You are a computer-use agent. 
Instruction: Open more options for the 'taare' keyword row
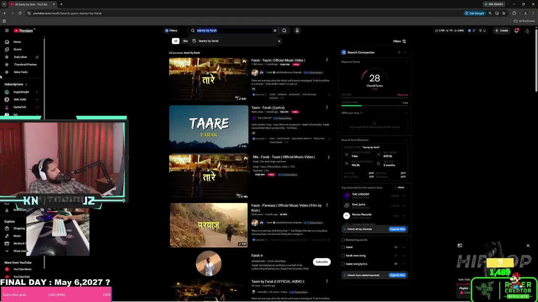click(x=404, y=247)
